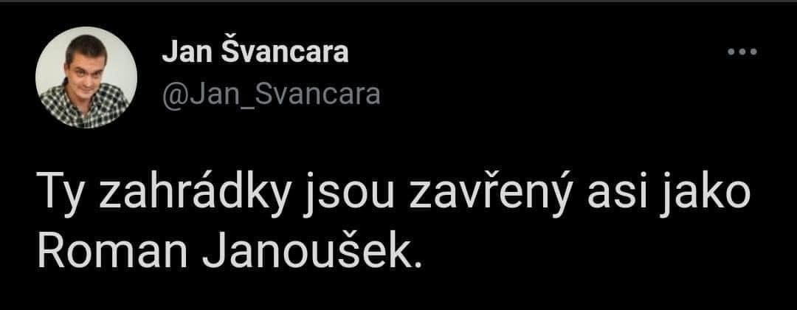Open the three-dot more options menu
This screenshot has height=310, width=797.
742,52
